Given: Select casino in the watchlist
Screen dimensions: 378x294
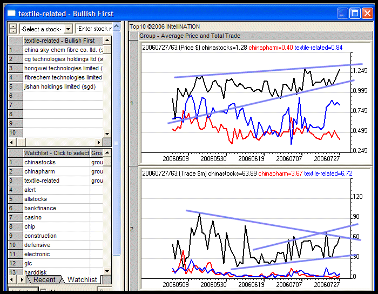Looking at the screenshot, I should (57, 217).
